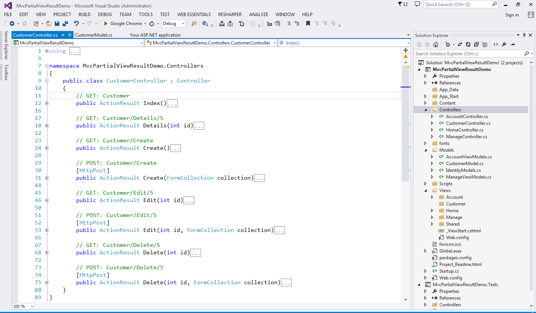Toggle Preview Selected Items in Solution Explorer
The height and width of the screenshot is (313, 536).
[x=512, y=44]
